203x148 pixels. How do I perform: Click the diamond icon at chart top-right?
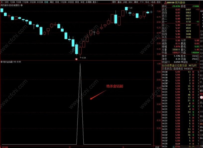coord(149,5)
